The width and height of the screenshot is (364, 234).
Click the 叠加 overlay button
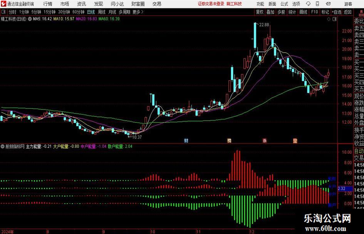tap(270, 12)
